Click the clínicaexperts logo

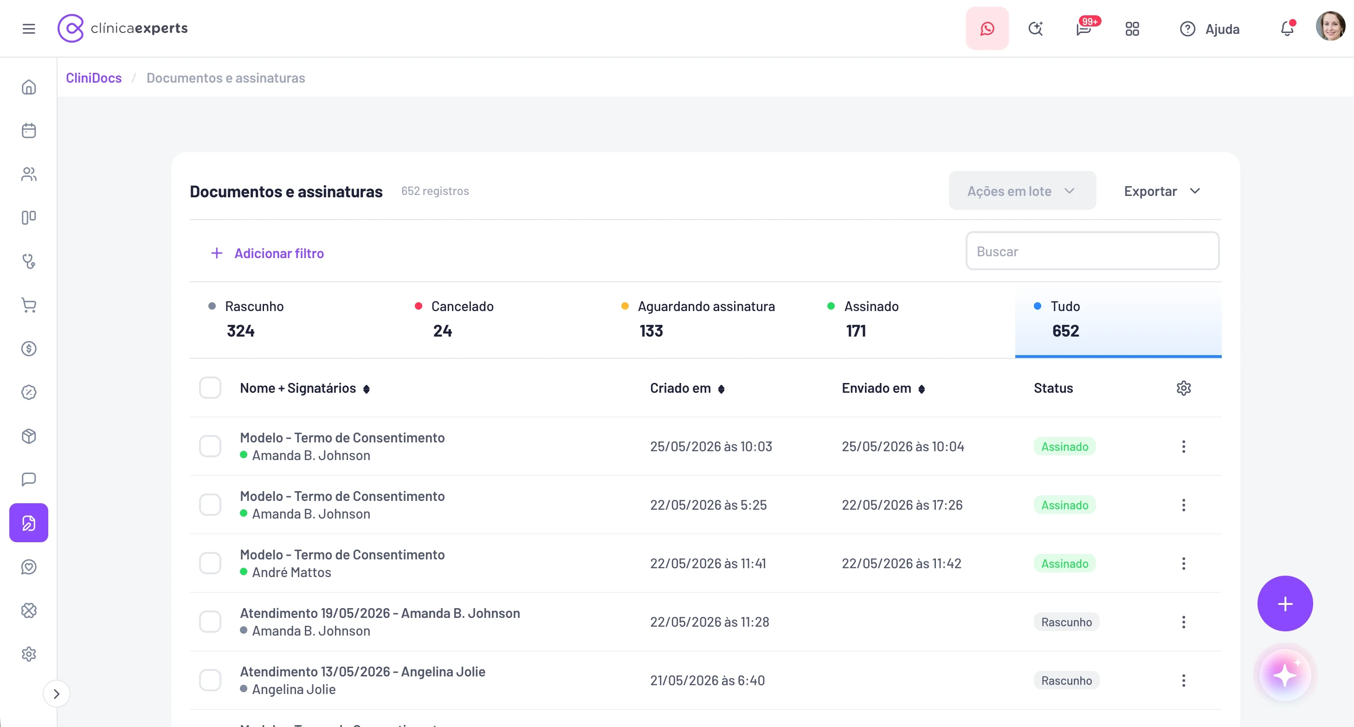(123, 28)
